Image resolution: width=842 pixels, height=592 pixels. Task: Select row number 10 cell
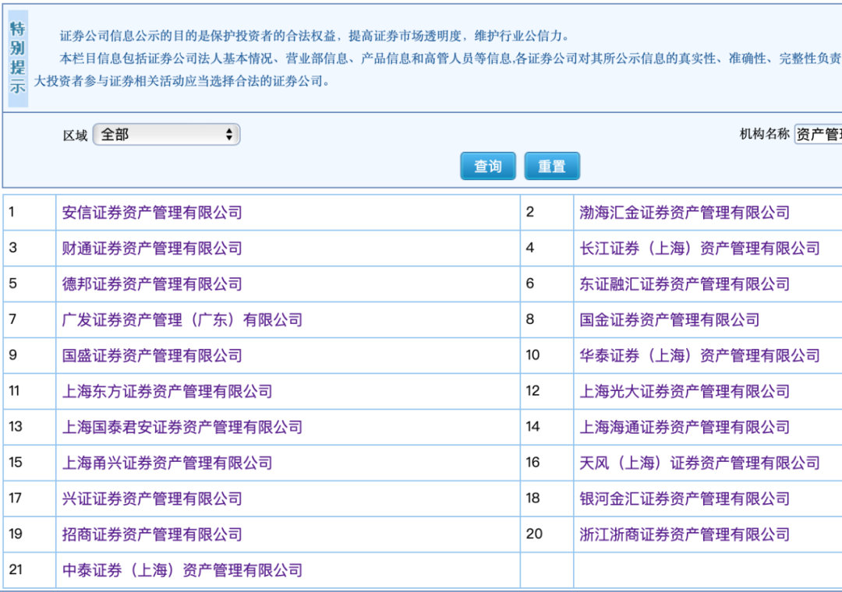[547, 355]
